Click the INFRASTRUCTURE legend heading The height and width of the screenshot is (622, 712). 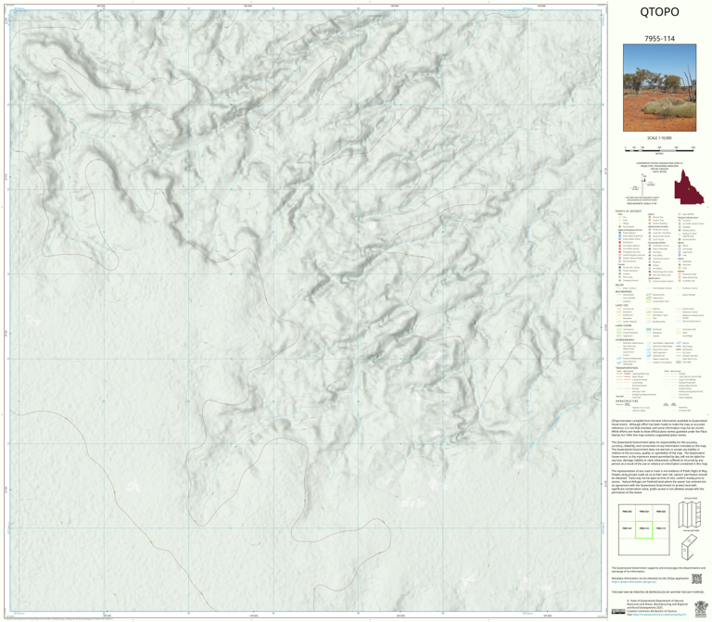pyautogui.click(x=626, y=400)
